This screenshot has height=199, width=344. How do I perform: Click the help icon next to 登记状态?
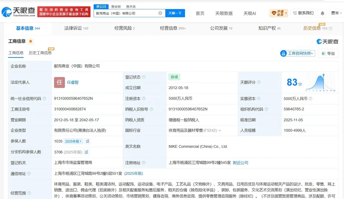point(144,77)
